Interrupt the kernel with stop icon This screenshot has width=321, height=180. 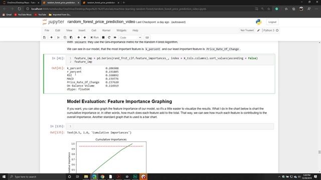(x=103, y=37)
